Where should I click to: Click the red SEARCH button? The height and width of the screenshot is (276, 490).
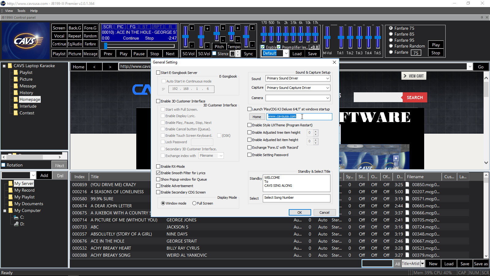[415, 98]
